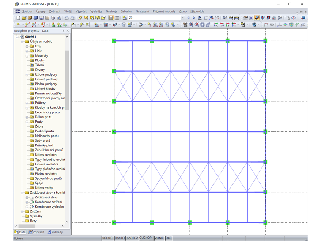Click navigator scroll down arrow
The image size is (321, 241).
(x=67, y=222)
